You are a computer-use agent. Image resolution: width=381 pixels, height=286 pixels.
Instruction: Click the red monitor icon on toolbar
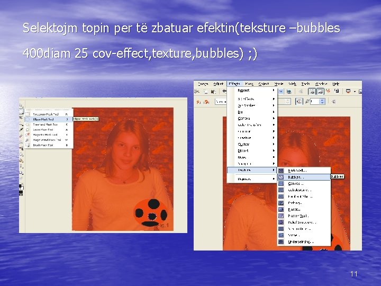pyautogui.click(x=348, y=92)
